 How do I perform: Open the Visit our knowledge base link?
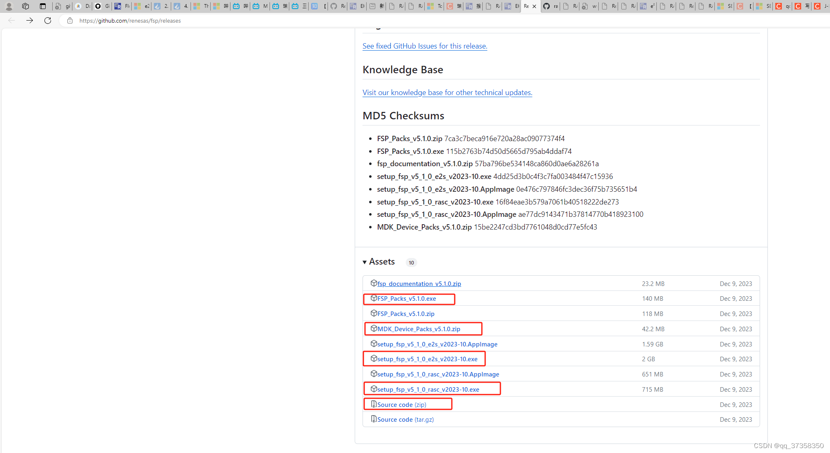[447, 93]
